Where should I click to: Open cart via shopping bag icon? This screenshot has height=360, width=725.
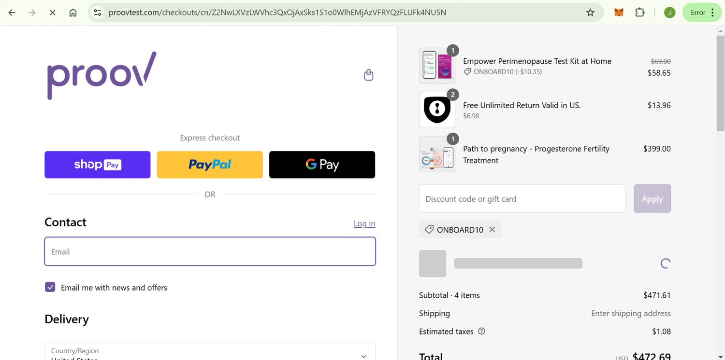point(369,75)
